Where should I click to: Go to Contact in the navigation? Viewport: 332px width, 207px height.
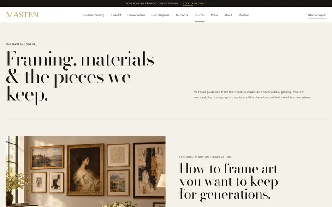pyautogui.click(x=244, y=15)
